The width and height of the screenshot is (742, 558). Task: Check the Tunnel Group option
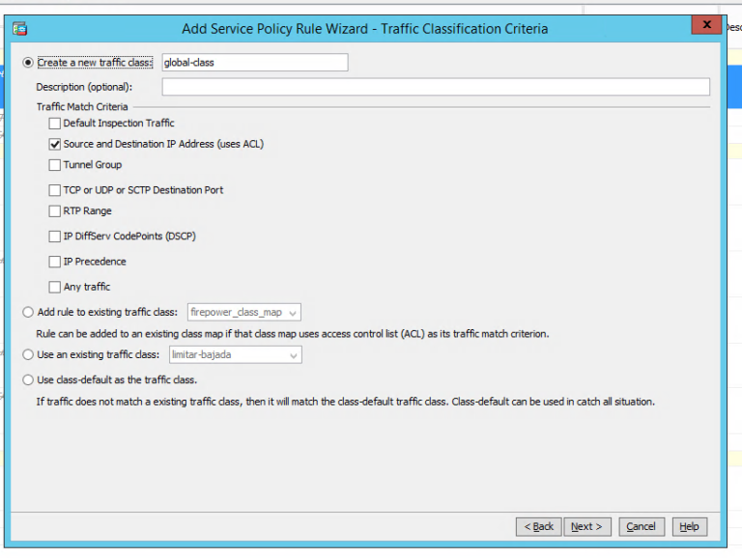(x=54, y=165)
